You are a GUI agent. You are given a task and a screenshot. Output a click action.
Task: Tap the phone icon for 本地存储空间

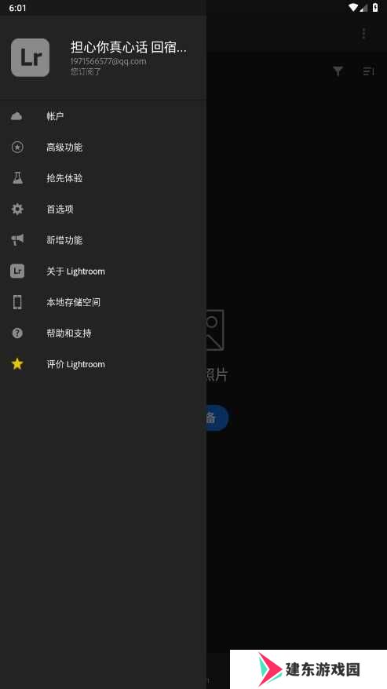pyautogui.click(x=17, y=302)
